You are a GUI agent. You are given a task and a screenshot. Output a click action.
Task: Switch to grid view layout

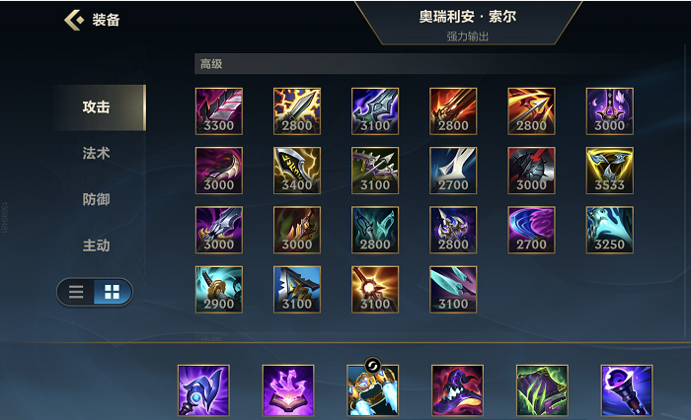[112, 292]
